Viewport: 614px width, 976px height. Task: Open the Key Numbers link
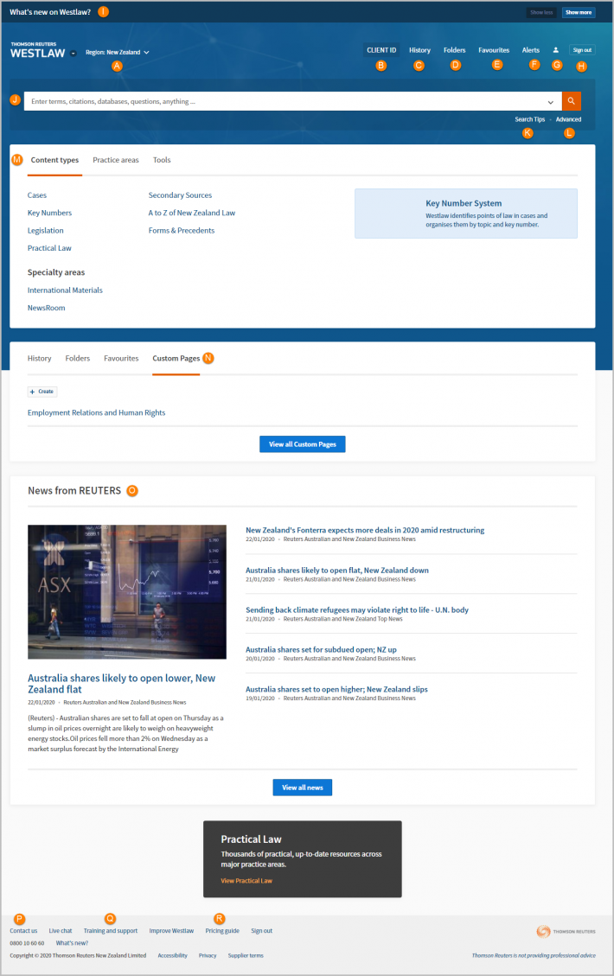(49, 213)
